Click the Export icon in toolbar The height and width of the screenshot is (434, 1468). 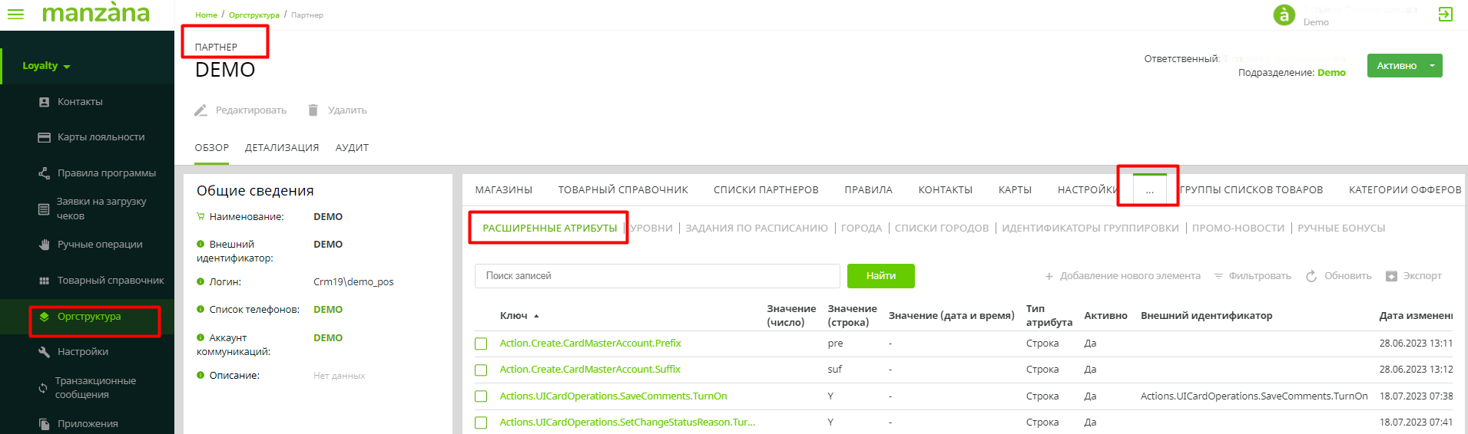1391,276
